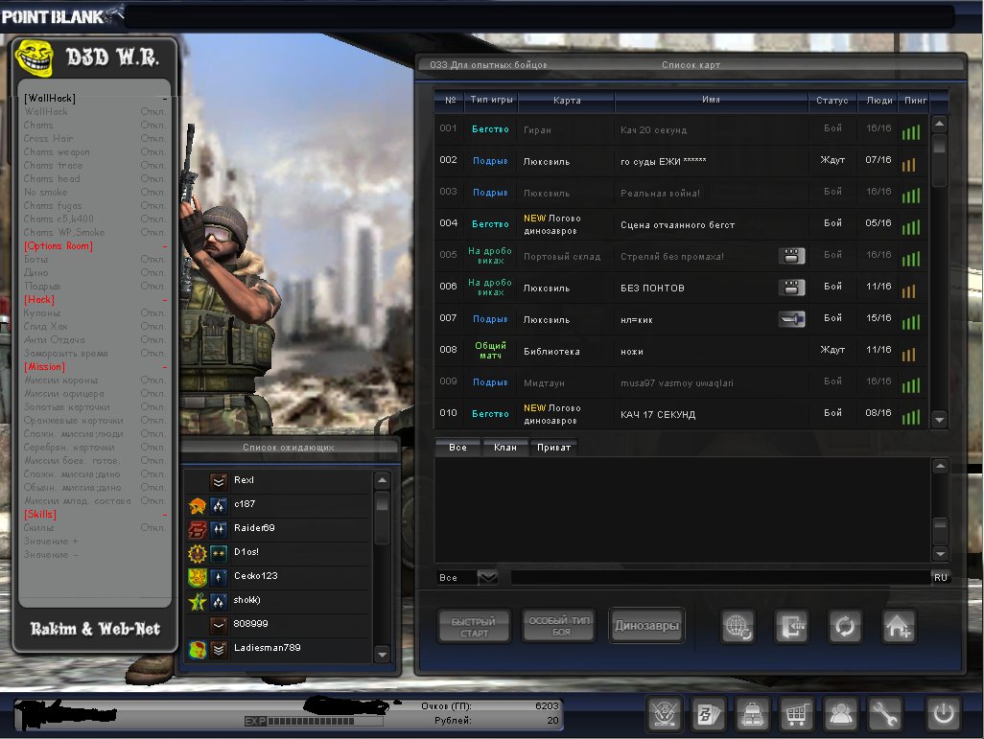The image size is (984, 739).
Task: Click the power exit icon
Action: (x=943, y=714)
